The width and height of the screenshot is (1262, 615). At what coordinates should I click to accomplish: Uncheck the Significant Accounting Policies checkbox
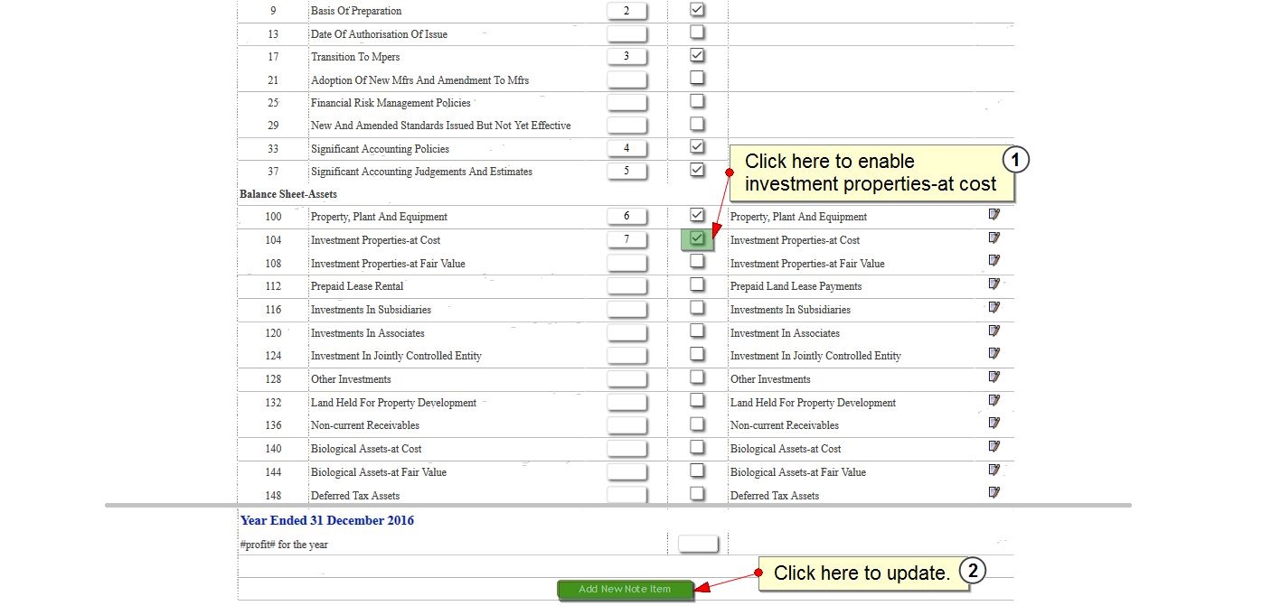tap(697, 146)
